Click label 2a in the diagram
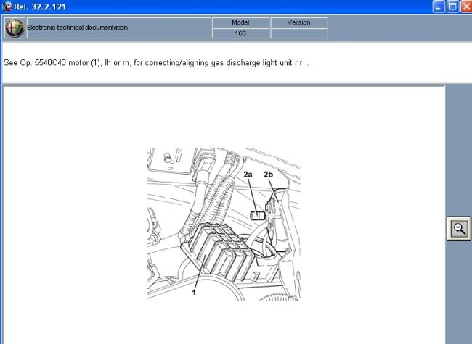Screen dimensions: 472x344 248,175
